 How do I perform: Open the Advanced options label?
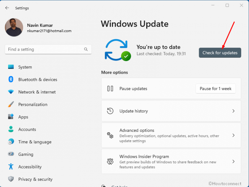137,131
